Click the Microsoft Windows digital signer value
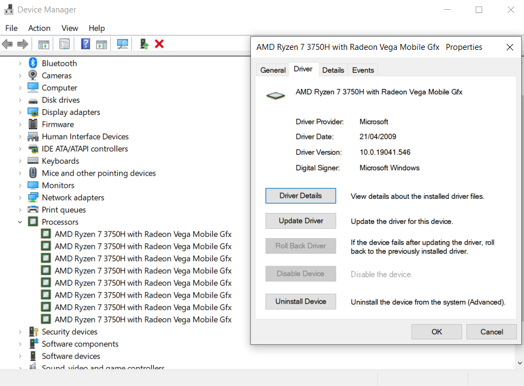524x386 pixels. click(x=389, y=168)
